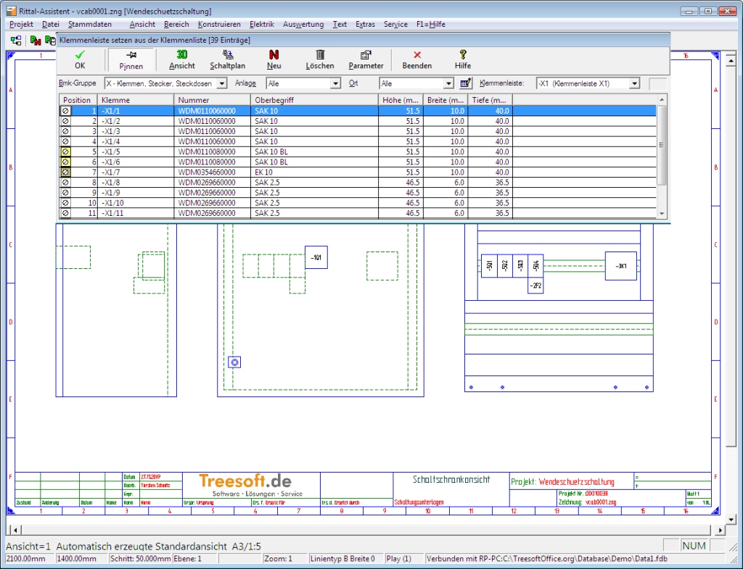Click the Löschen trash can icon
This screenshot has width=743, height=569.
[320, 54]
